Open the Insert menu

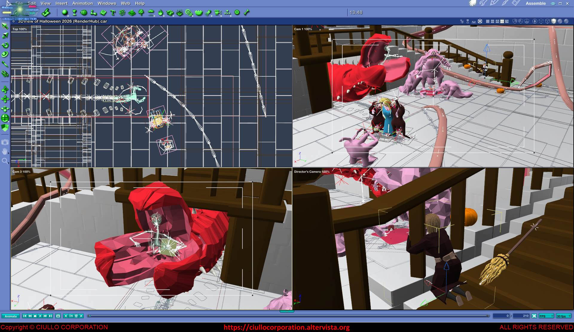62,3
